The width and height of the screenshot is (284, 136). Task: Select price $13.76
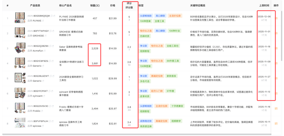pos(113,33)
